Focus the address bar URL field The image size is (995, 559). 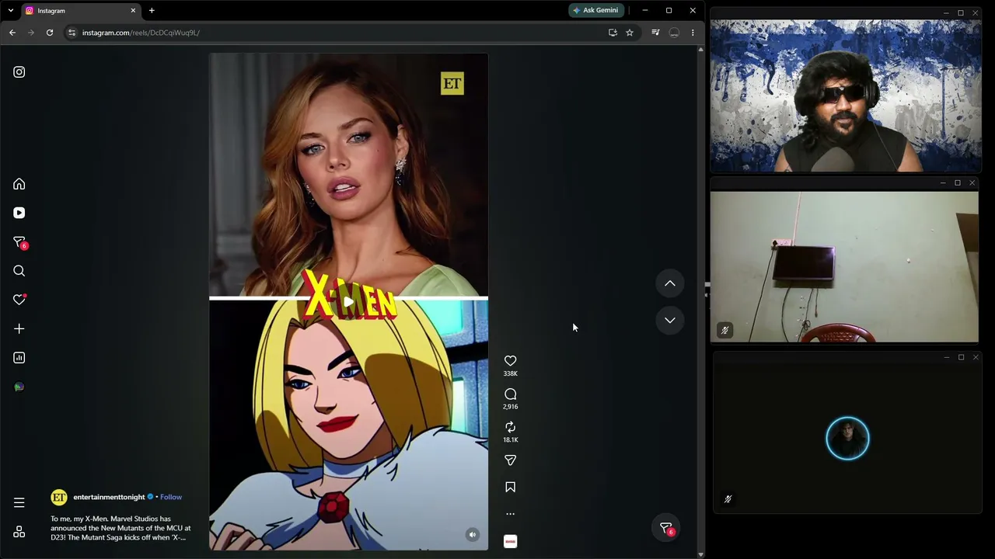342,33
